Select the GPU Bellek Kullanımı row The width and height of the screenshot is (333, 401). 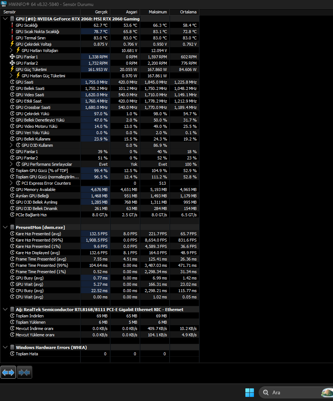99,139
